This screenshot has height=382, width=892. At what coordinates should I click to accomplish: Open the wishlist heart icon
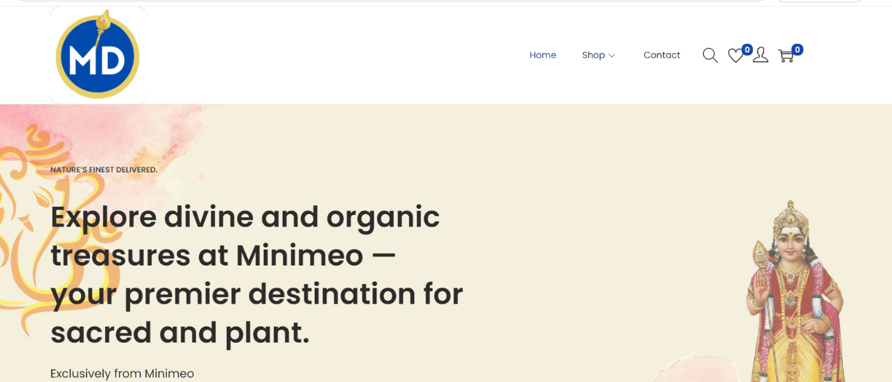coord(735,56)
